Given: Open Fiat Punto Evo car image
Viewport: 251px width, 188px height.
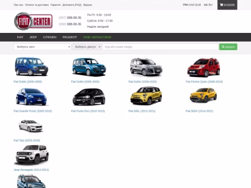Looking at the screenshot, I should [89, 97].
